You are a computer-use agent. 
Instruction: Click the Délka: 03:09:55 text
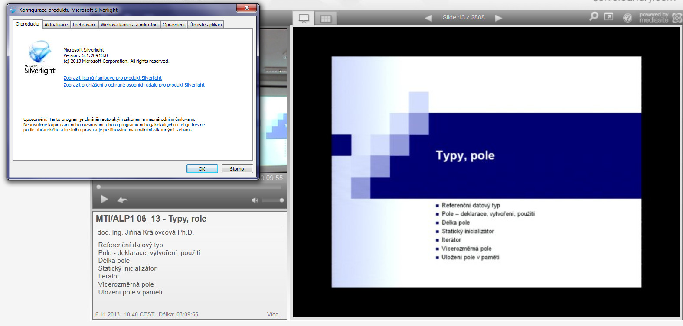point(178,314)
